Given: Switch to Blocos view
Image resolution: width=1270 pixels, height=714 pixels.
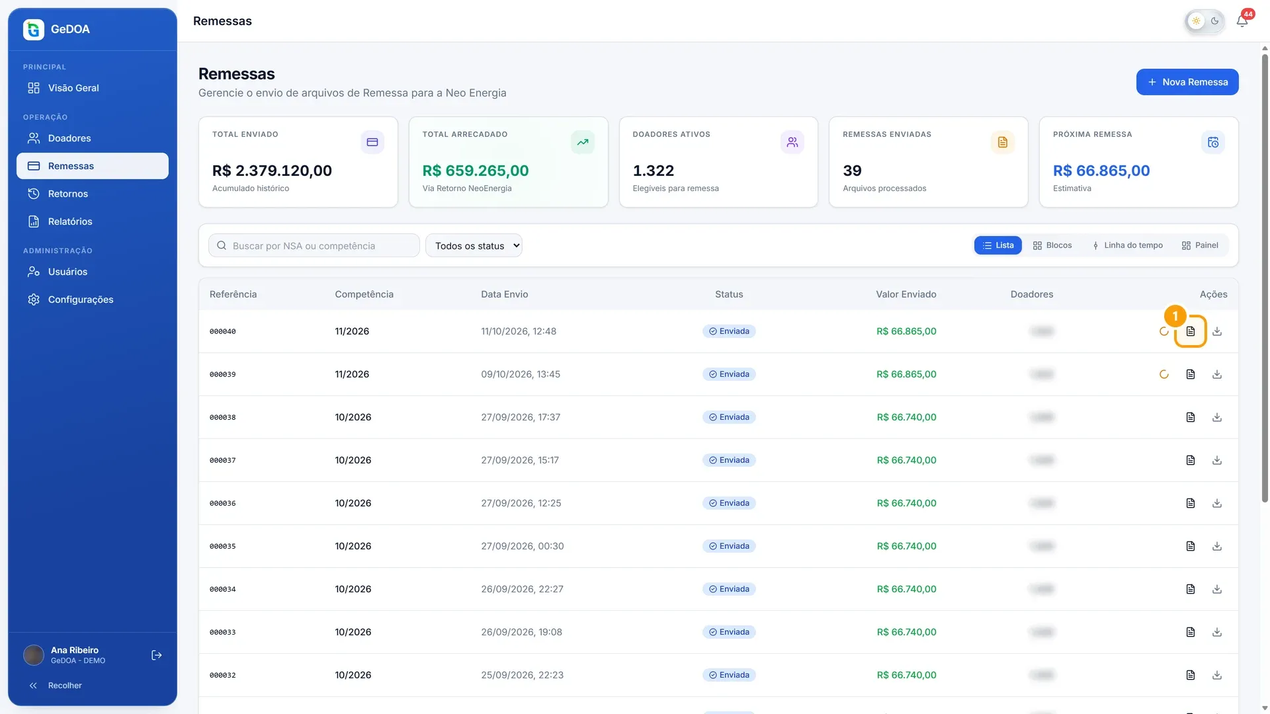Looking at the screenshot, I should click(1052, 245).
